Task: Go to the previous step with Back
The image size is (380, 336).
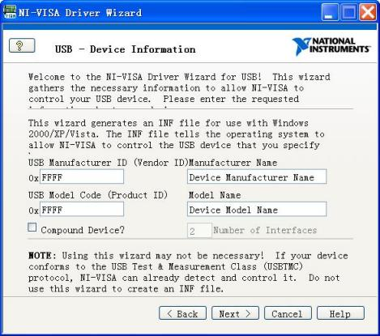Action: tap(182, 313)
